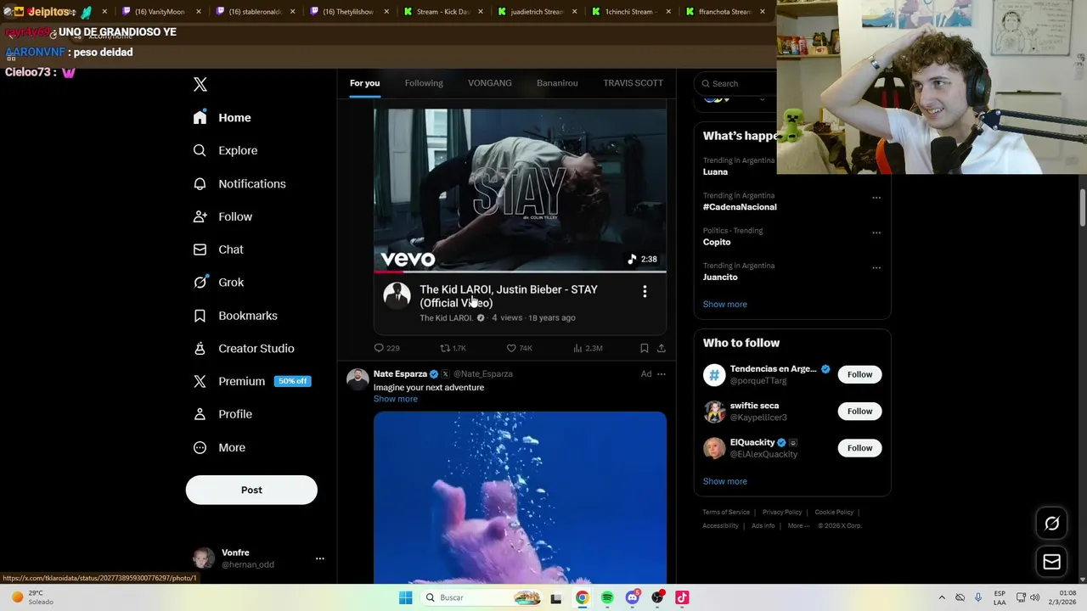This screenshot has height=611, width=1087.
Task: Open the Terms of Service link
Action: click(726, 513)
